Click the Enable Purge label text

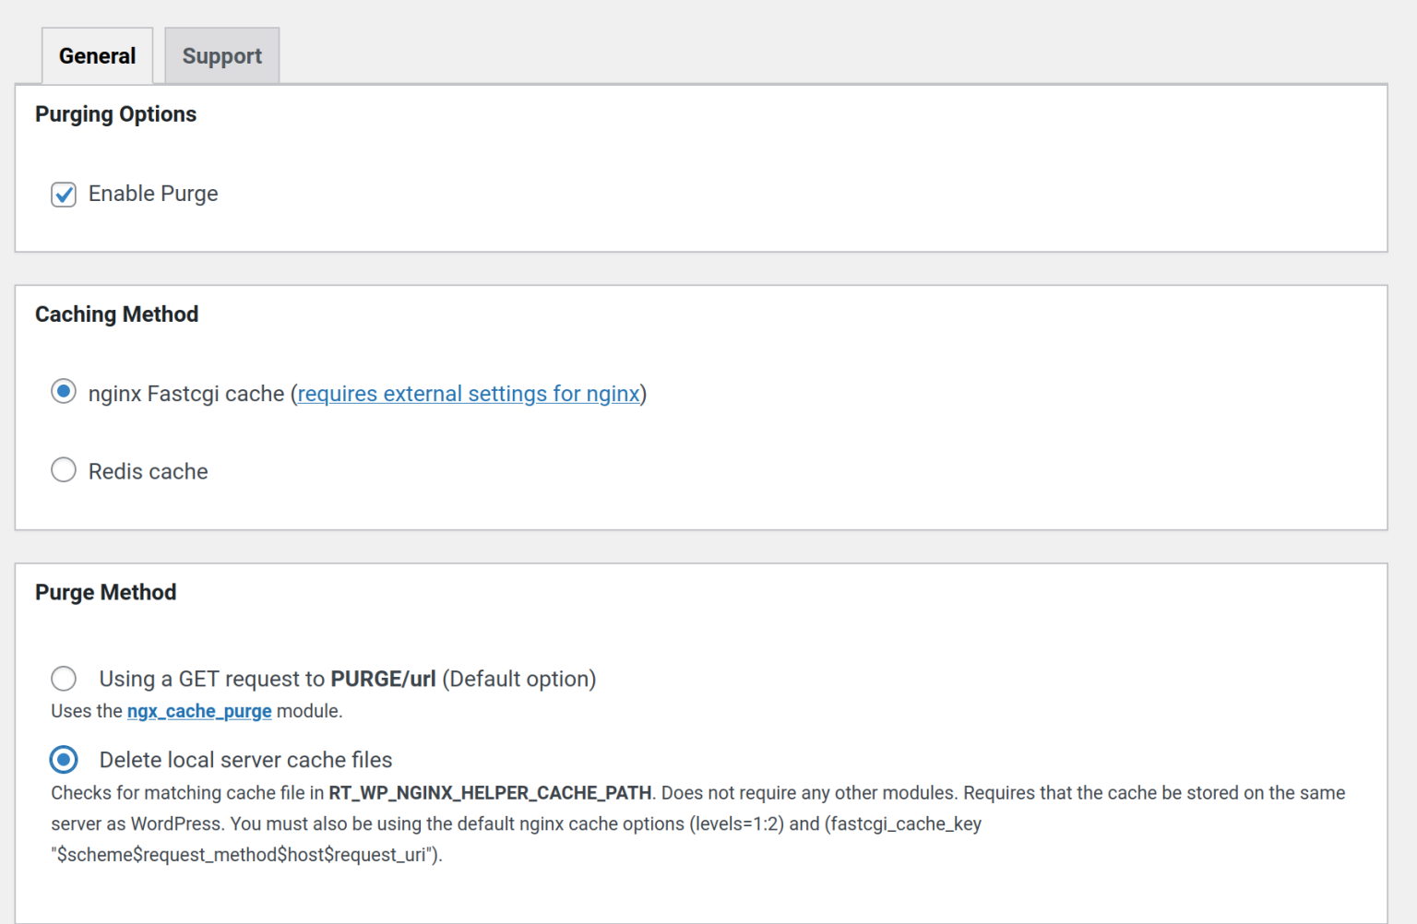[x=153, y=194]
